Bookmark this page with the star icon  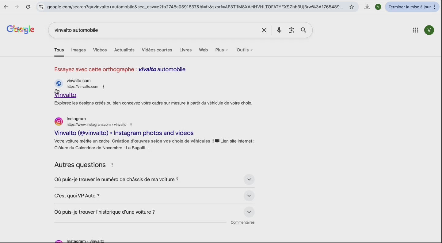(352, 7)
